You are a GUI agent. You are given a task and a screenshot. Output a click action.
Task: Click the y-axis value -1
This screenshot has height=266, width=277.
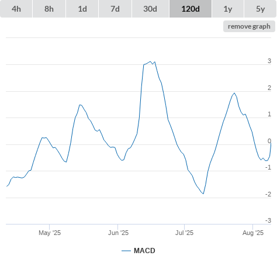[268, 167]
